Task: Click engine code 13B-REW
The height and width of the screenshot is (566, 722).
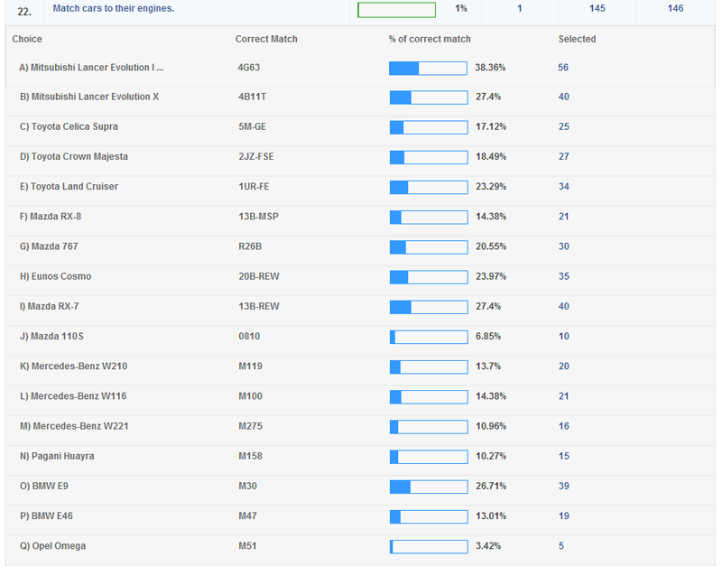Action: click(x=259, y=306)
